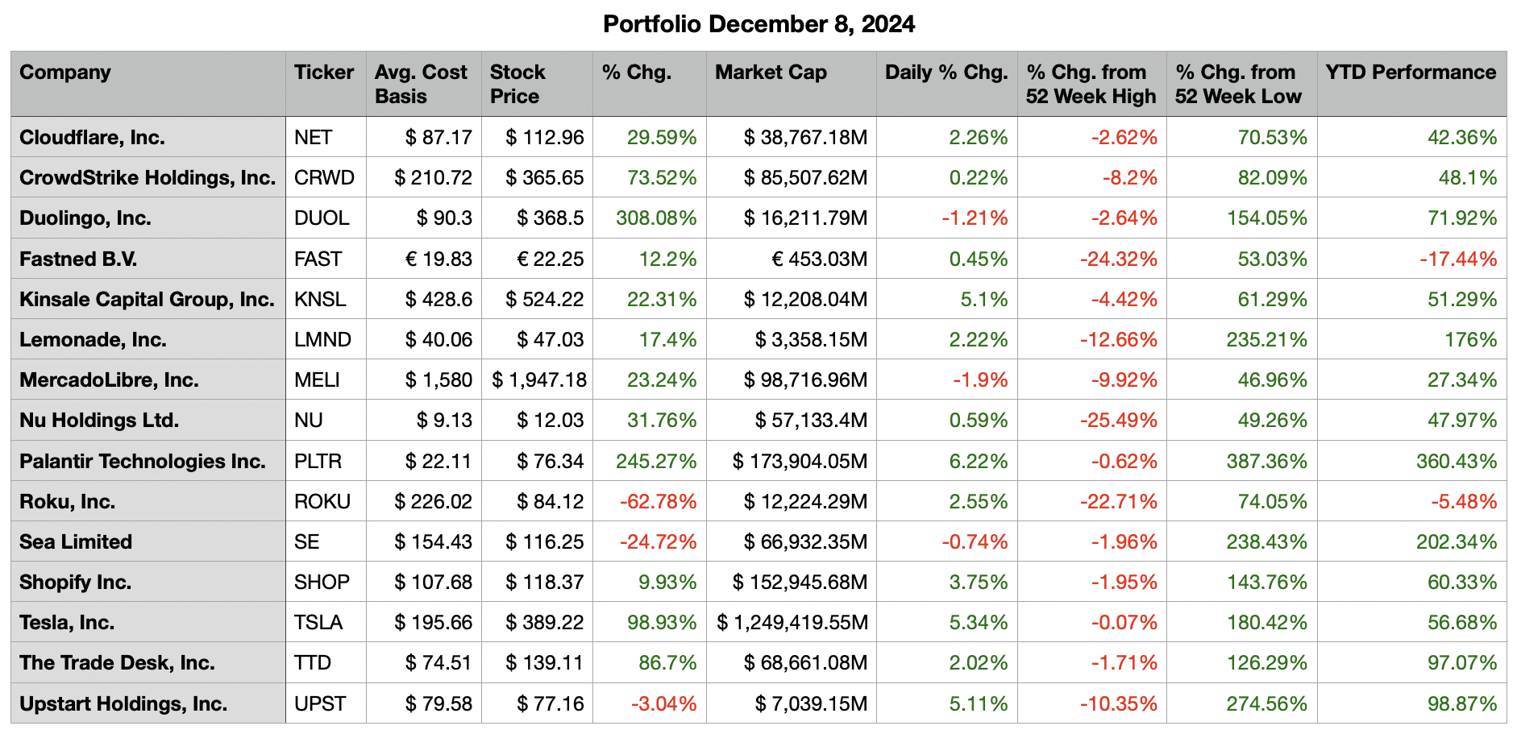This screenshot has height=730, width=1517.
Task: Click the Ticker column header
Action: [x=324, y=73]
